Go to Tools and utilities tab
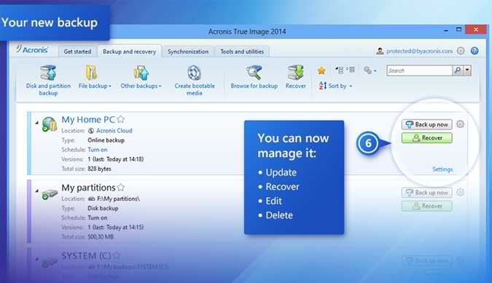Image resolution: width=492 pixels, height=283 pixels. (x=242, y=52)
